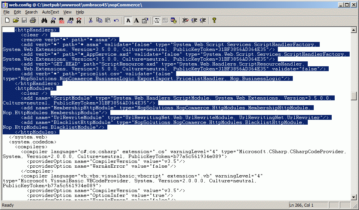The width and height of the screenshot is (359, 210).
Task: Click the Ready status bar text
Action: pos(8,205)
